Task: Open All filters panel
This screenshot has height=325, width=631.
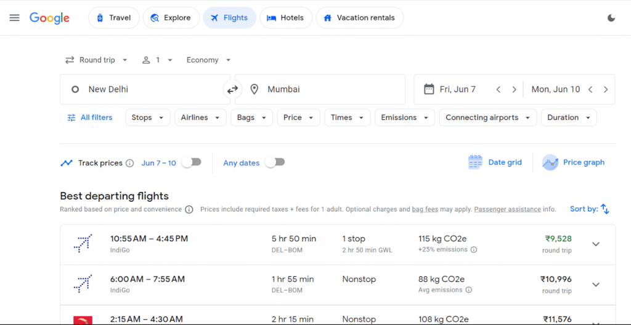Action: tap(90, 118)
